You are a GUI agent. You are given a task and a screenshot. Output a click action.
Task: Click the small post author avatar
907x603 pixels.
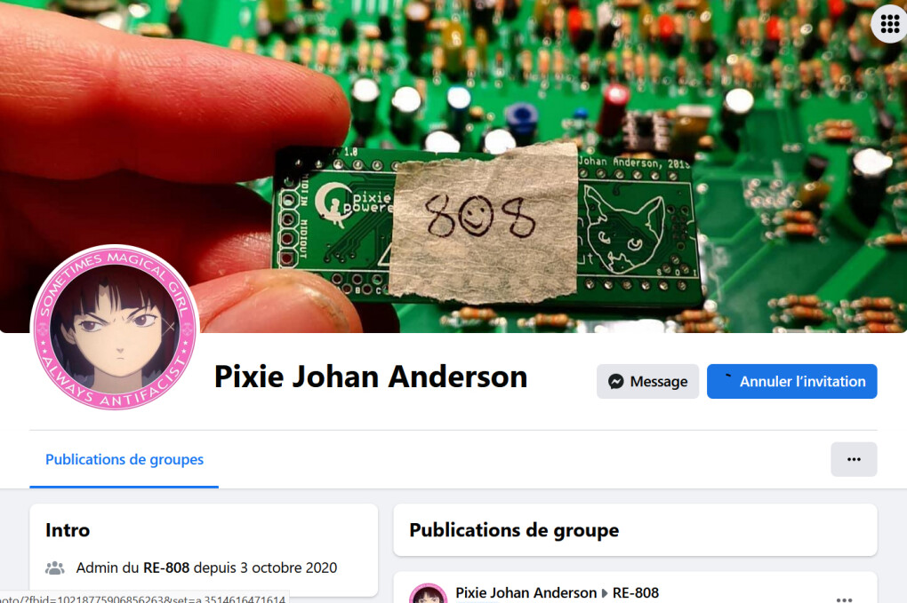pyautogui.click(x=428, y=594)
